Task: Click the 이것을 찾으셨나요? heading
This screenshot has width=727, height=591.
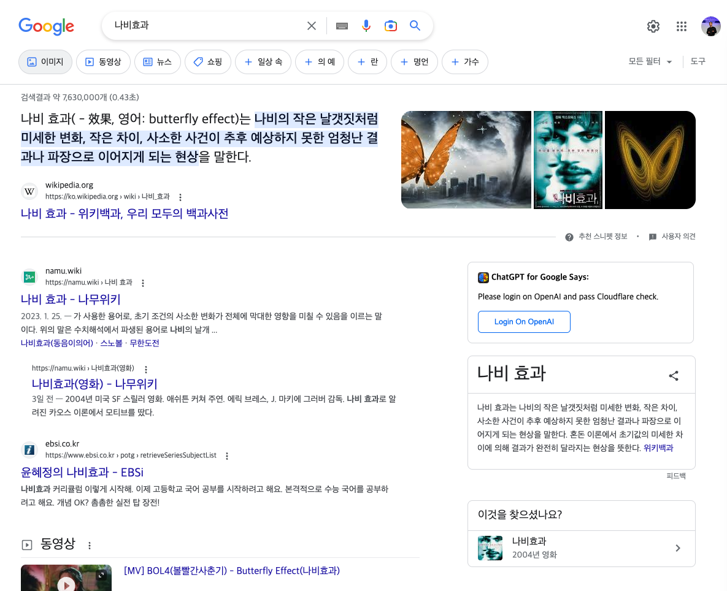Action: [x=520, y=514]
